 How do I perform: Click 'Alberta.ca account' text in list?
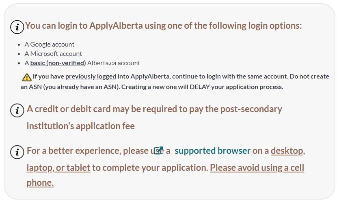pyautogui.click(x=114, y=63)
